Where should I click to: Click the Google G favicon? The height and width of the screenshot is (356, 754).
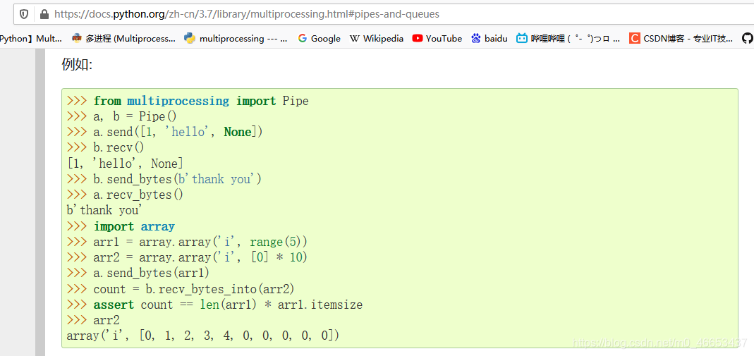pos(303,39)
